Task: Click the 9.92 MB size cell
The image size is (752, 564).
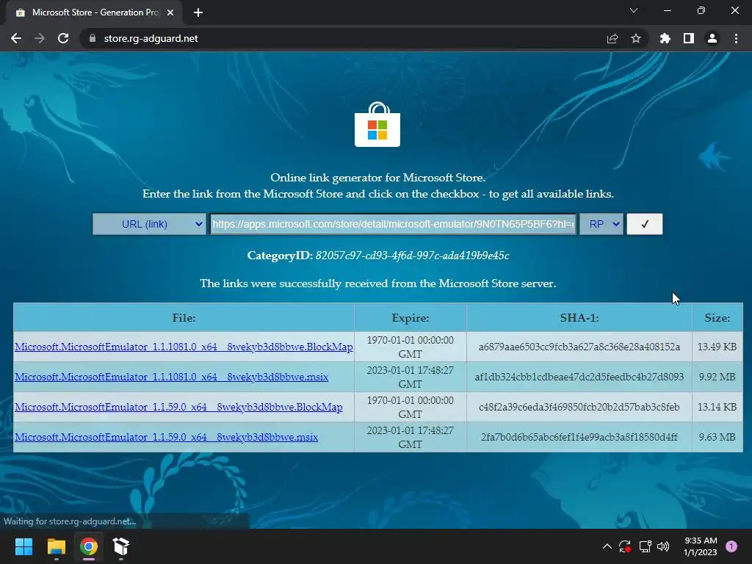Action: (717, 377)
